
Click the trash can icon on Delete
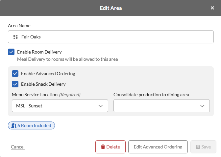pyautogui.click(x=103, y=147)
